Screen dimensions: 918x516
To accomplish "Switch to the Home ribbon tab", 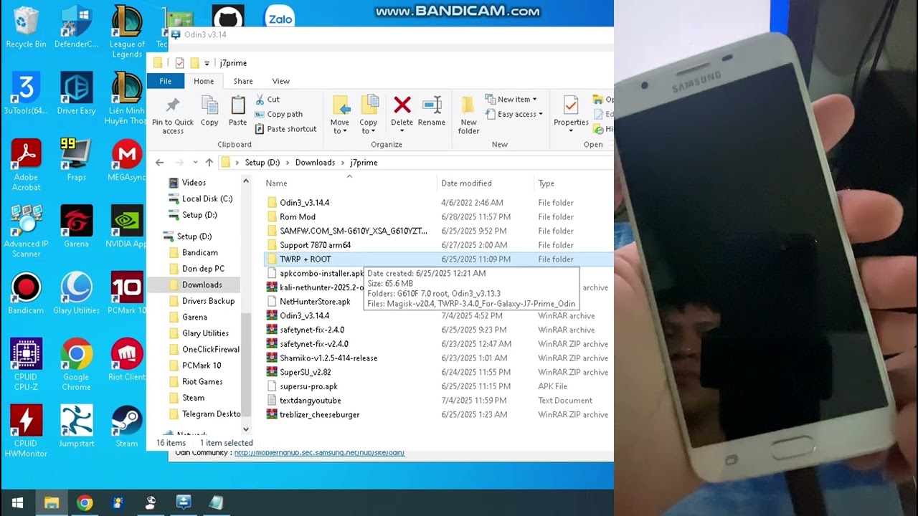I will 204,81.
